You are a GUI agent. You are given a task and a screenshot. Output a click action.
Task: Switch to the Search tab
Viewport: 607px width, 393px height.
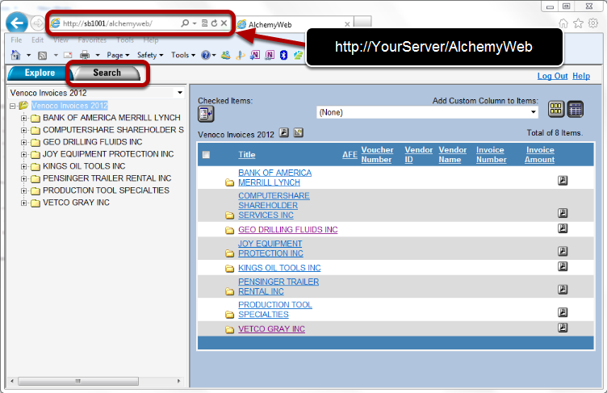point(107,73)
